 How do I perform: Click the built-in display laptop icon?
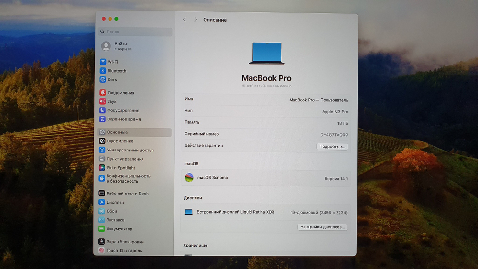point(189,212)
